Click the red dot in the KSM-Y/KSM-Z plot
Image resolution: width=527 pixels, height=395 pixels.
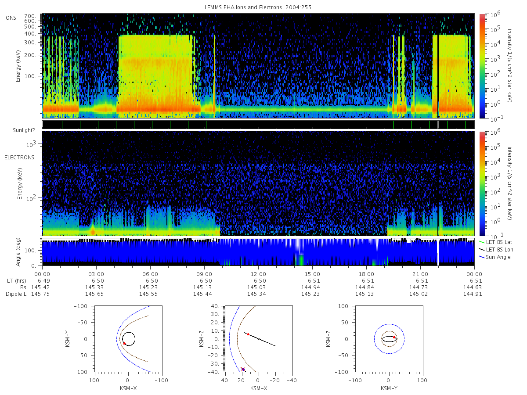[394, 338]
